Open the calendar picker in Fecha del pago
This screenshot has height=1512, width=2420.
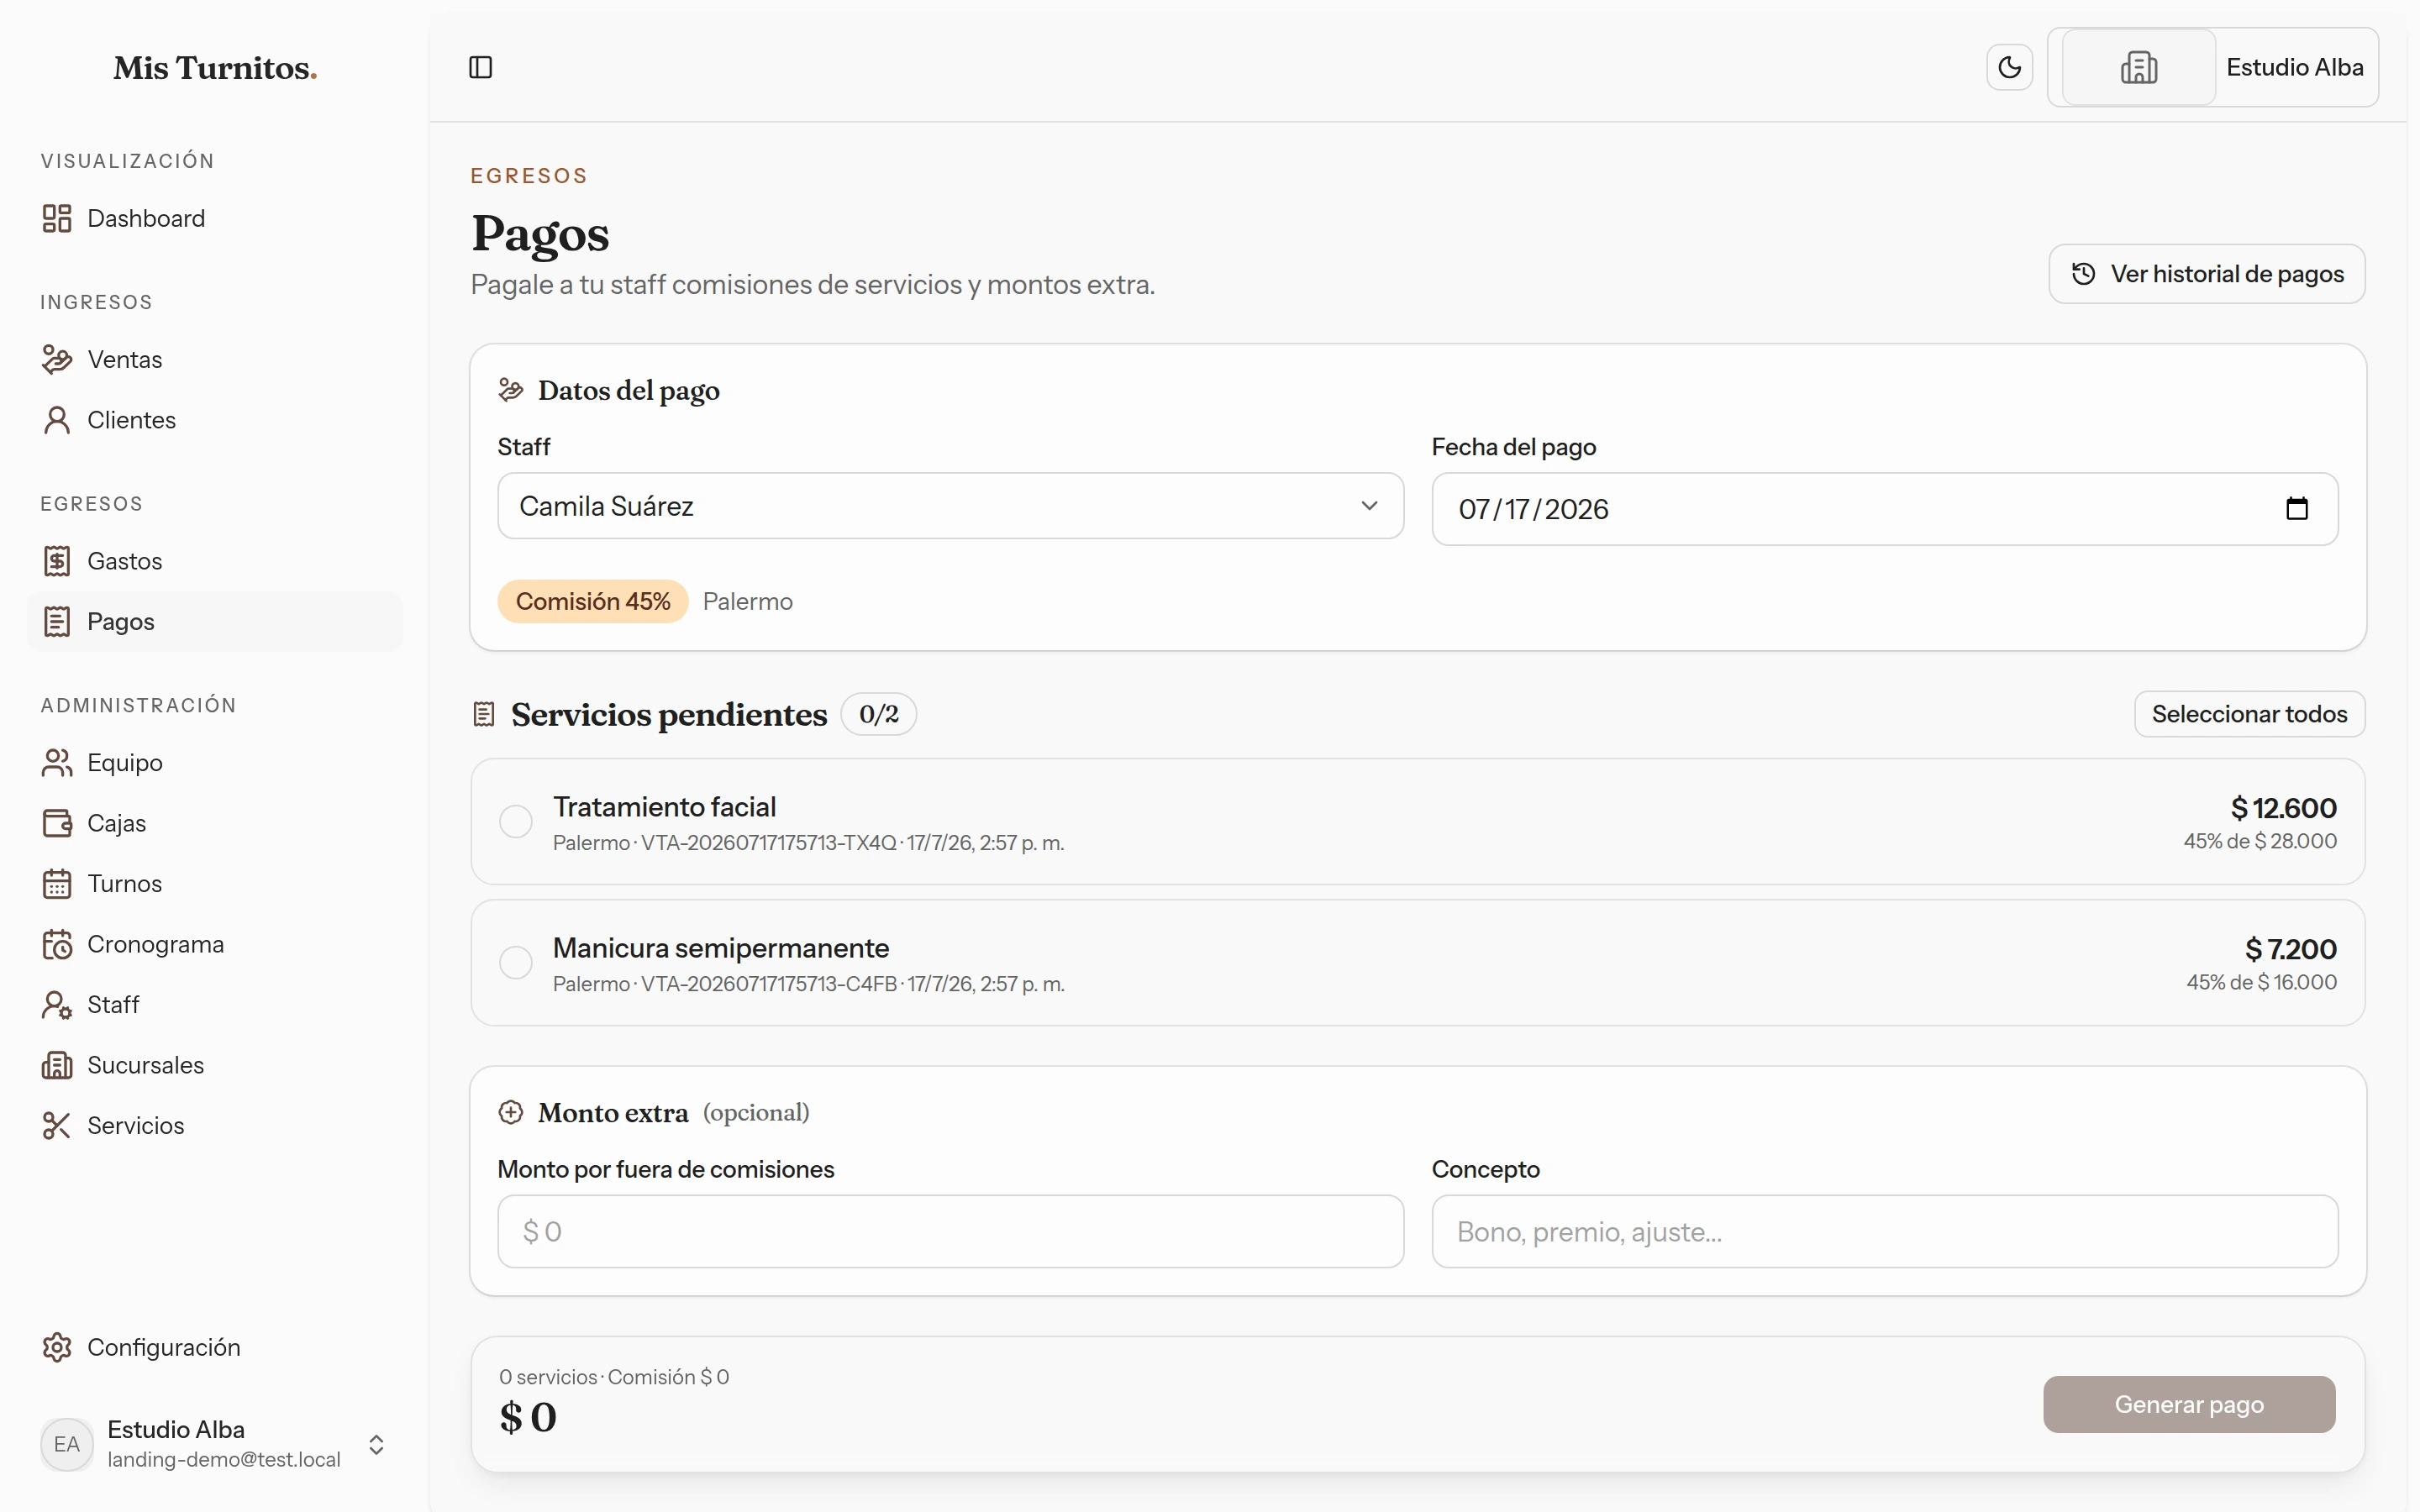point(2296,509)
